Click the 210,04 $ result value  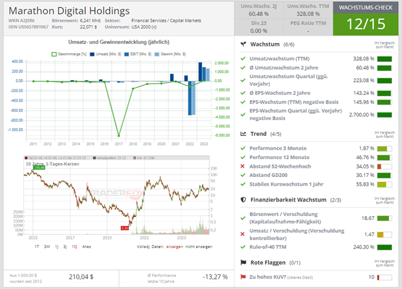click(x=81, y=277)
